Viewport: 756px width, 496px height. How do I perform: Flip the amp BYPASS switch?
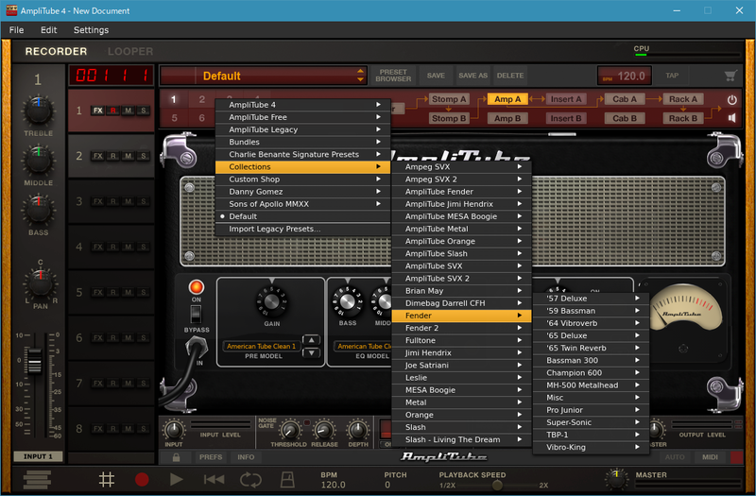click(196, 315)
